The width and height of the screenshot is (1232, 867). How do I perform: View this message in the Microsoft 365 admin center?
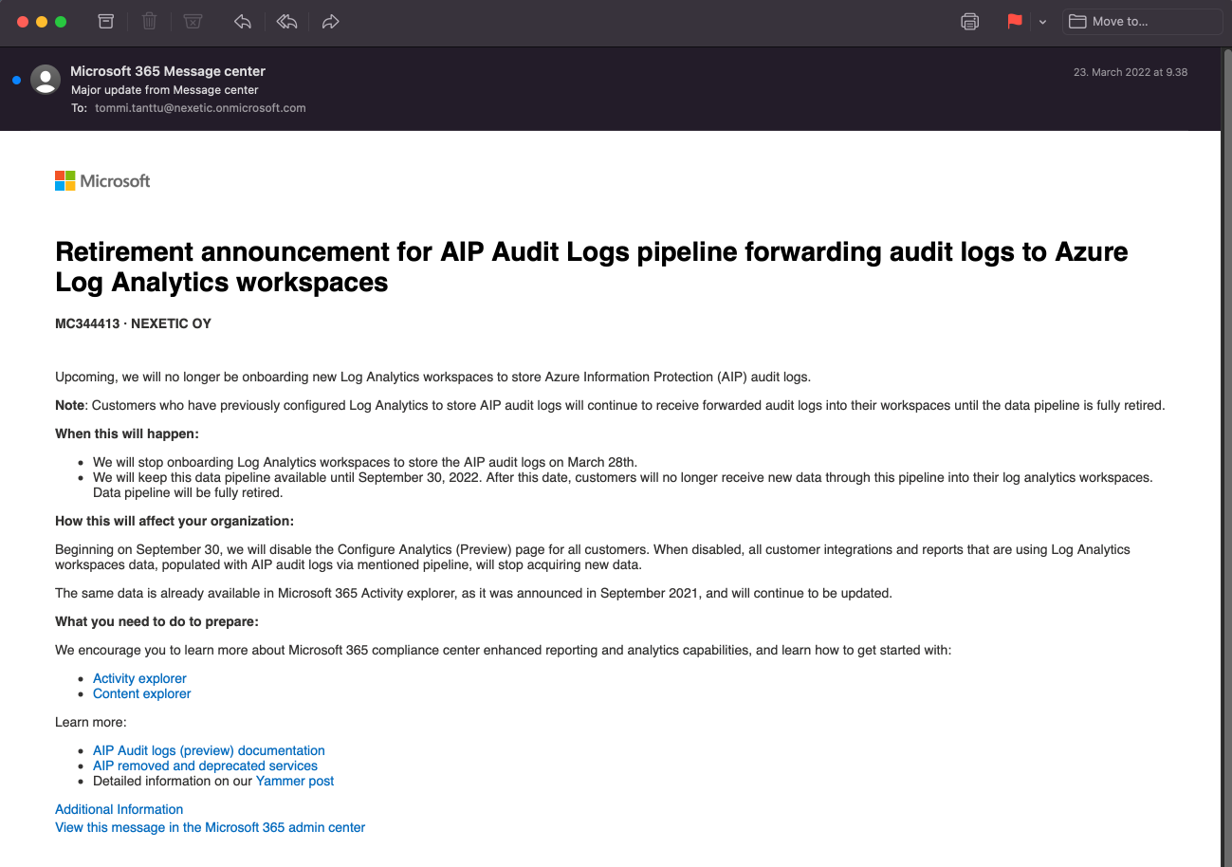point(210,827)
